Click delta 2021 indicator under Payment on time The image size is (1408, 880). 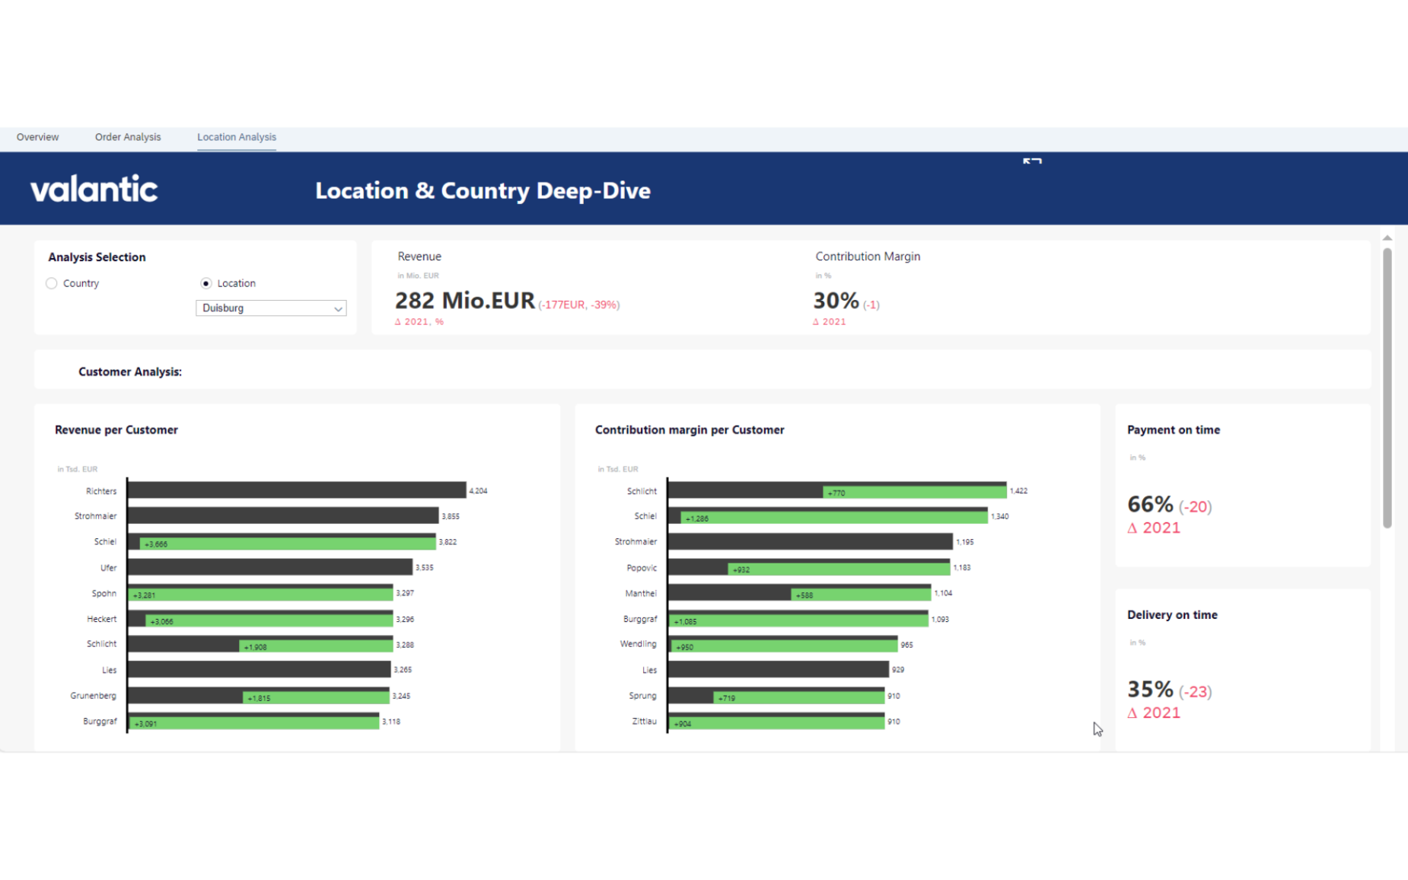point(1154,528)
